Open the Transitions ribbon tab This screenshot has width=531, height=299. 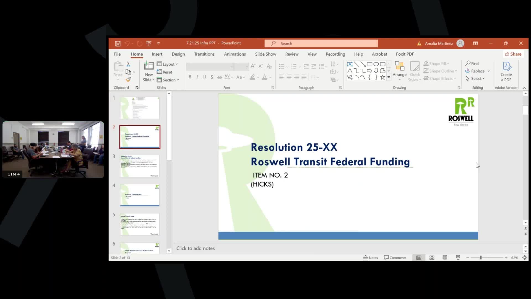[204, 54]
